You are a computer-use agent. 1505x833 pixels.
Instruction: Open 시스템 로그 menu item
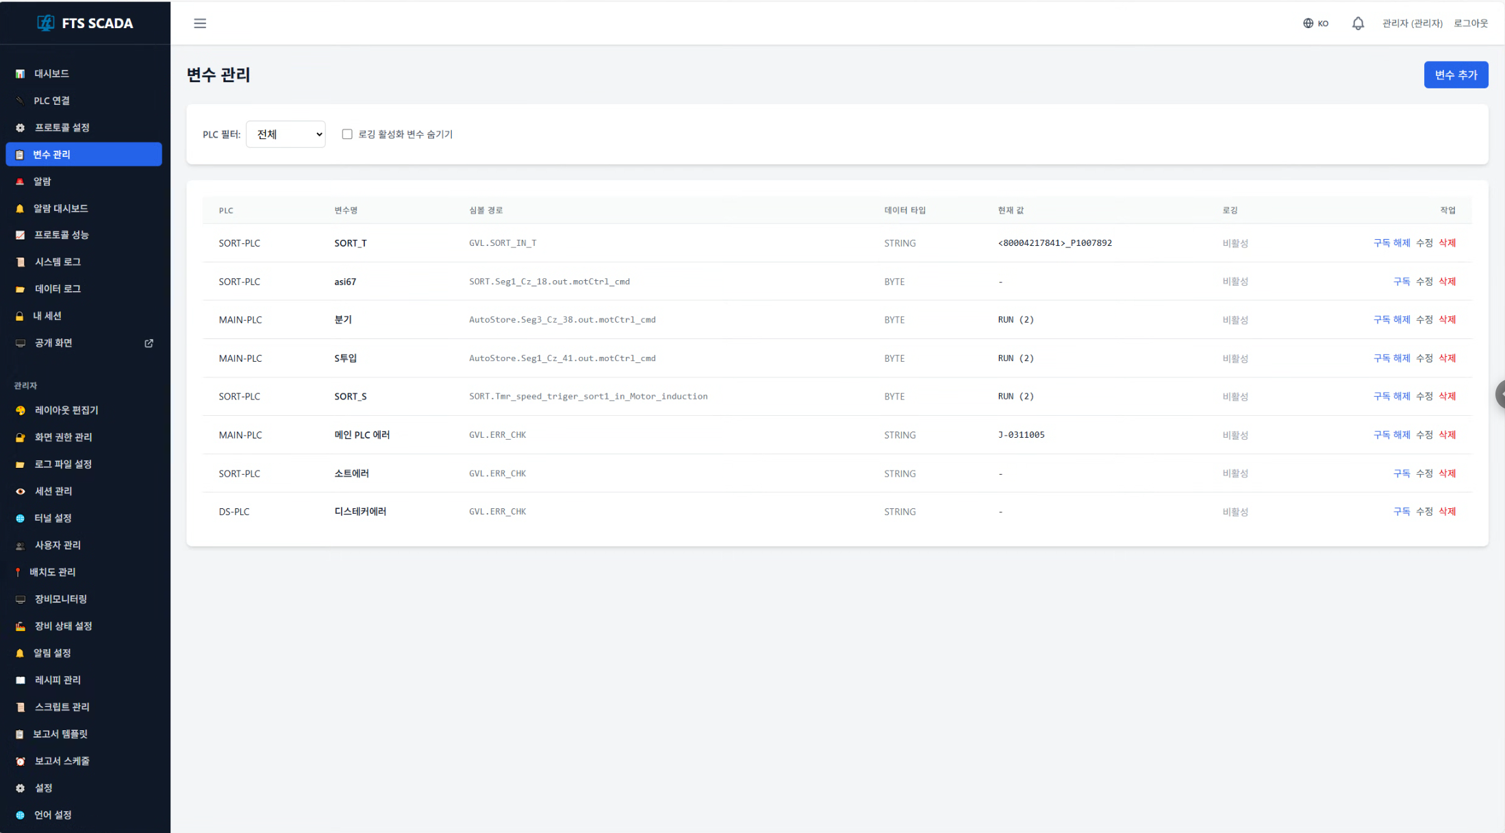58,262
